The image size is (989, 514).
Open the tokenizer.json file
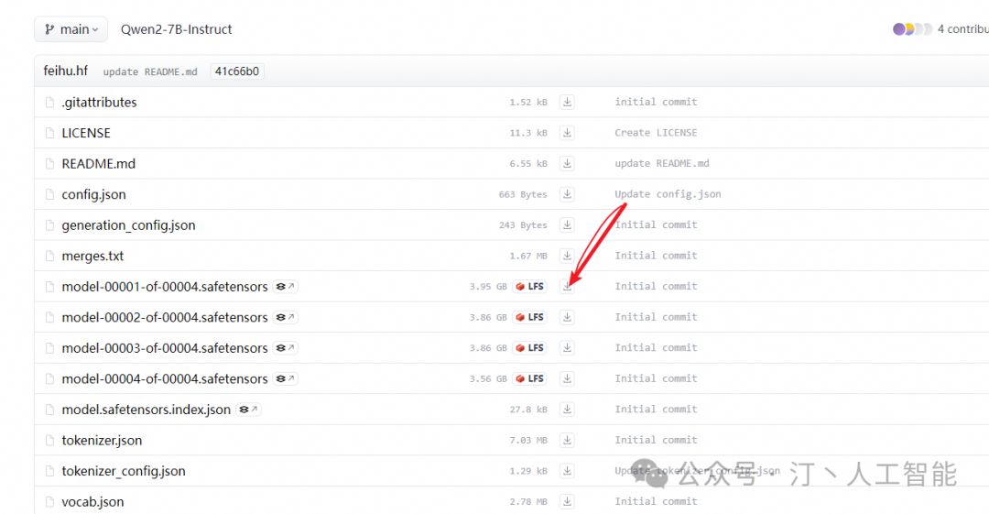102,441
